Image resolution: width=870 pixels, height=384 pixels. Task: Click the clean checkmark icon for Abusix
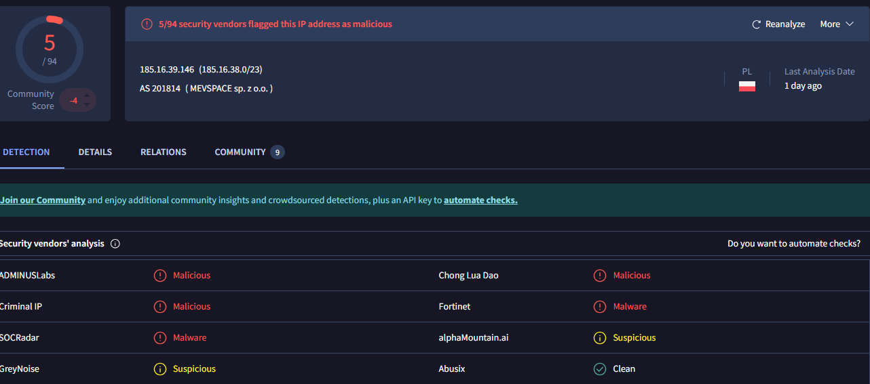tap(600, 369)
